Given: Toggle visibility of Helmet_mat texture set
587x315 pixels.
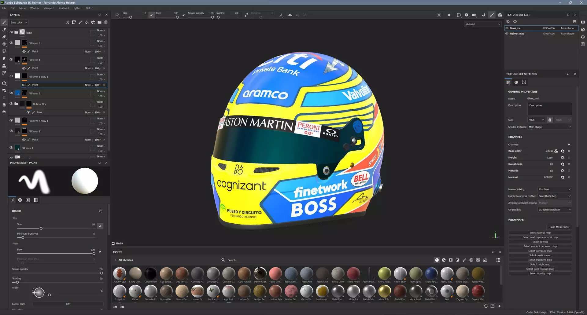Looking at the screenshot, I should (x=507, y=34).
